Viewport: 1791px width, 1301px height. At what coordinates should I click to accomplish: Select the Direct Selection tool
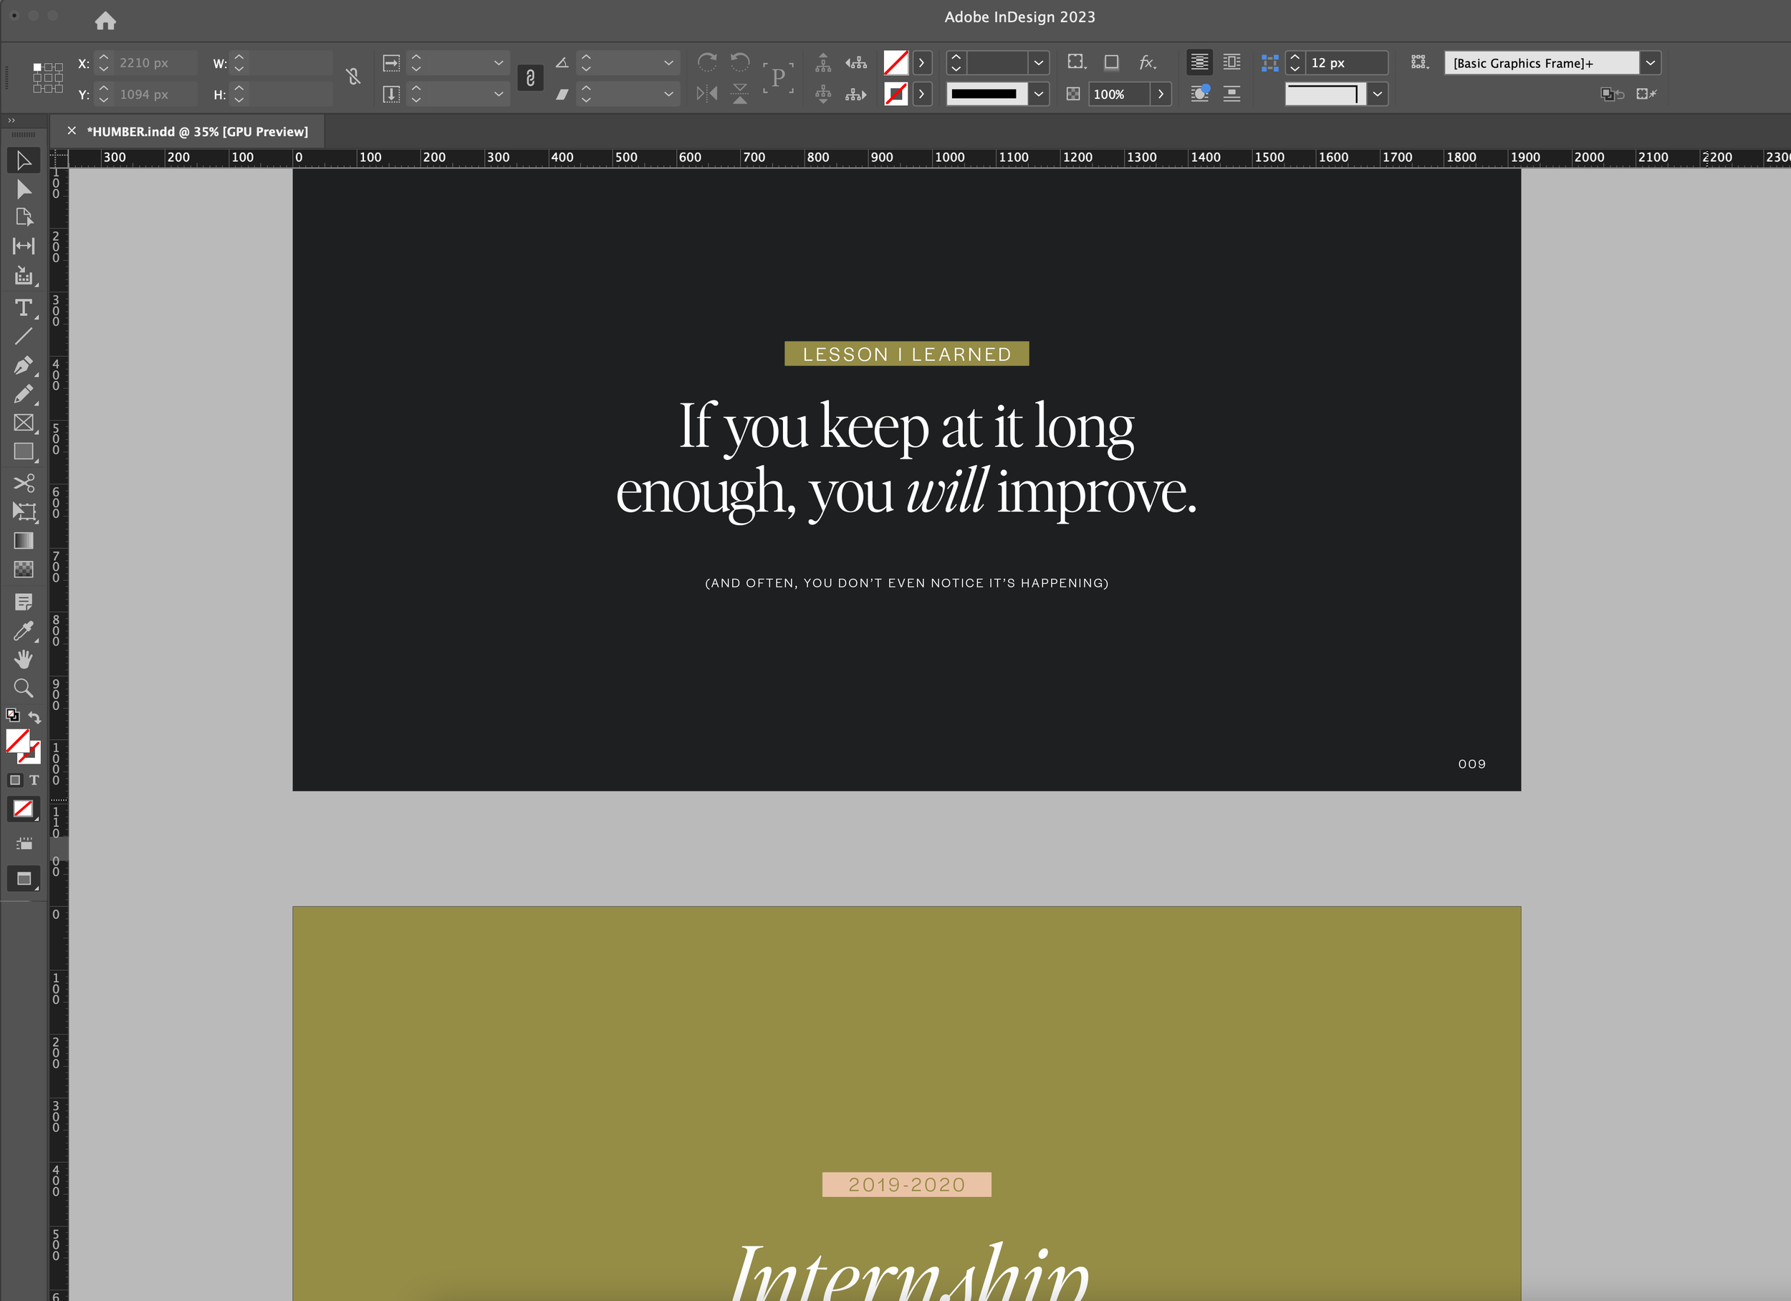(23, 190)
